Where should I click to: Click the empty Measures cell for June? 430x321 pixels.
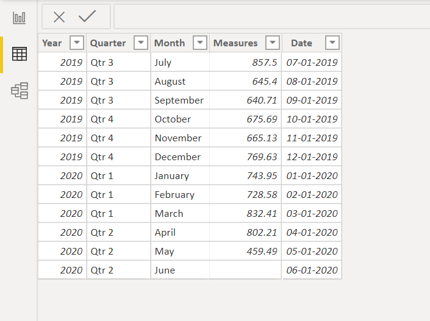[x=246, y=270]
